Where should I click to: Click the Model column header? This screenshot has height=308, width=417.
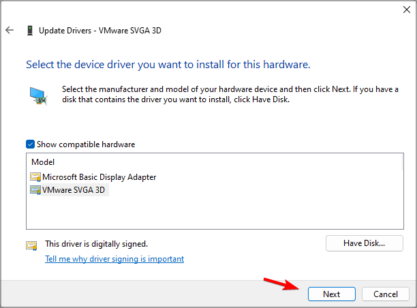pos(43,162)
